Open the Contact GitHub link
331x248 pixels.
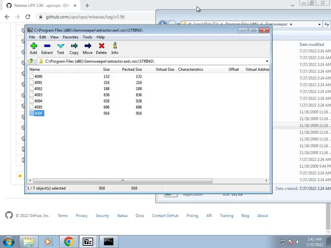coord(165,215)
